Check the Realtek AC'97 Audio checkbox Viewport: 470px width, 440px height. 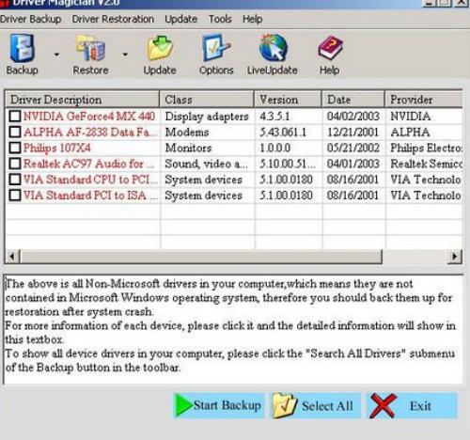[x=15, y=164]
